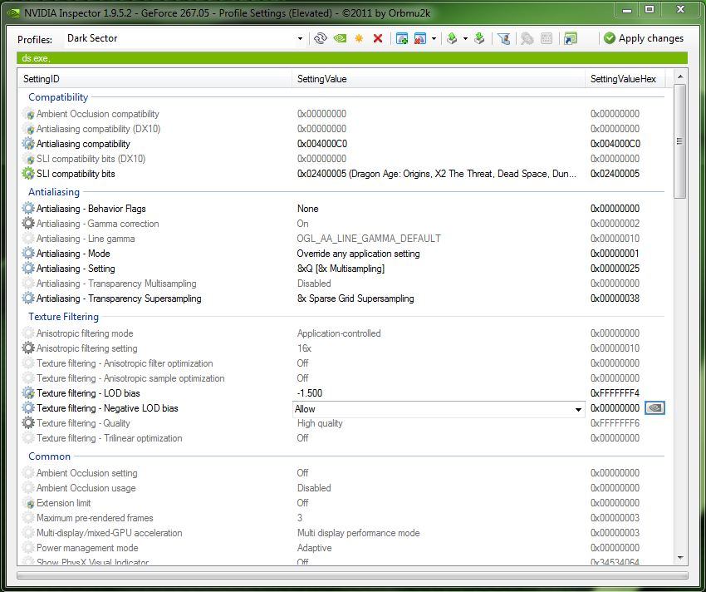Click gear icon of Texture filtering - LOD bias

coord(28,392)
